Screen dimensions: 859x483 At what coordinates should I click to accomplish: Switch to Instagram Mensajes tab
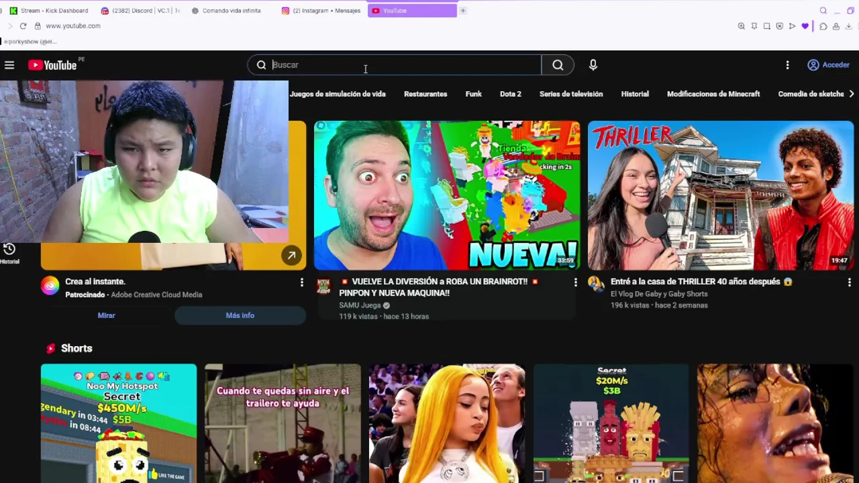(x=321, y=11)
